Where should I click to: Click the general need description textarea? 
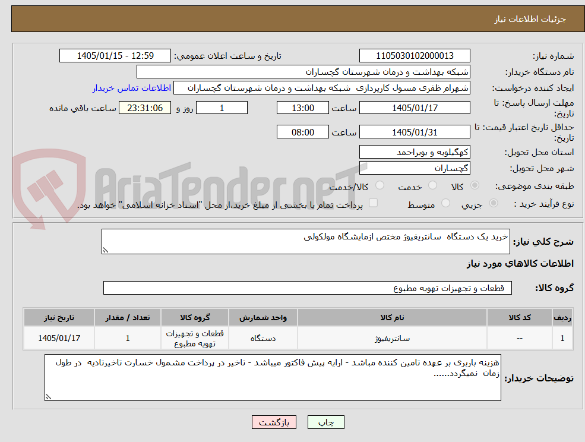pyautogui.click(x=305, y=242)
